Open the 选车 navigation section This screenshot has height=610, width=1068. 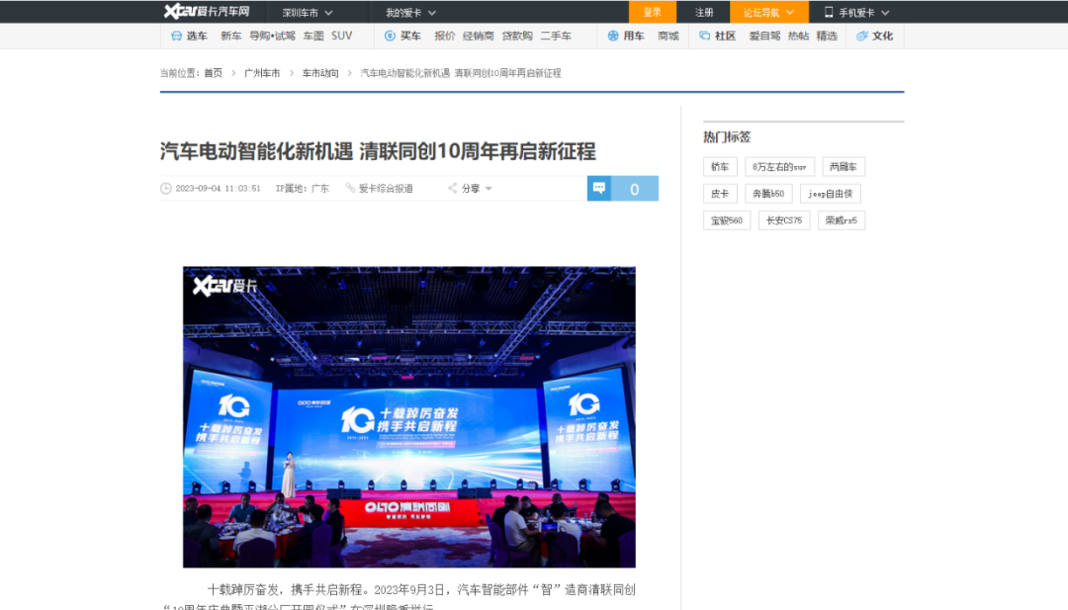tap(197, 36)
